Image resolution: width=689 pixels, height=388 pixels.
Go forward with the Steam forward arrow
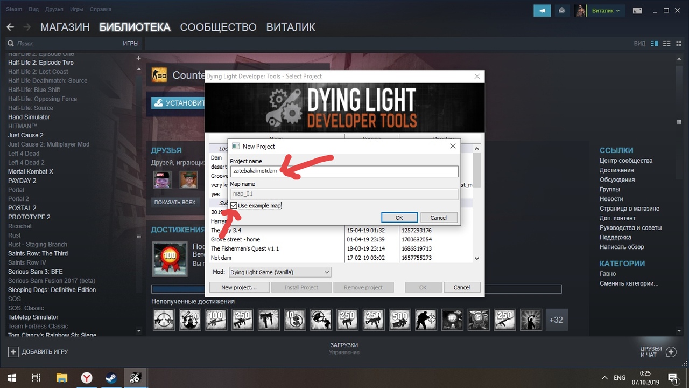(x=27, y=27)
